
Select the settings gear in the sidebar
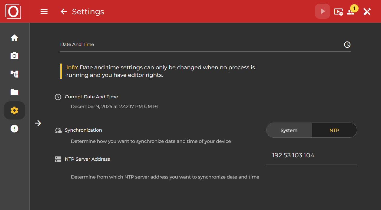coord(14,110)
